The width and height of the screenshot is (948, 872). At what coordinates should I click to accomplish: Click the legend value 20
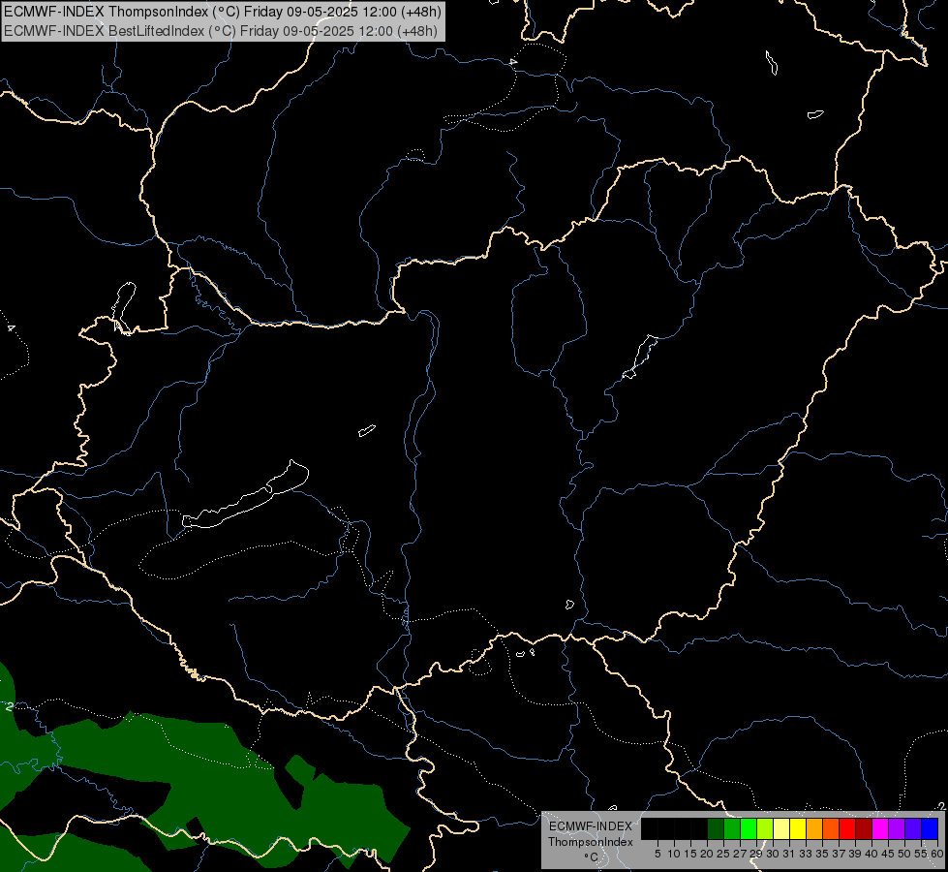click(707, 854)
